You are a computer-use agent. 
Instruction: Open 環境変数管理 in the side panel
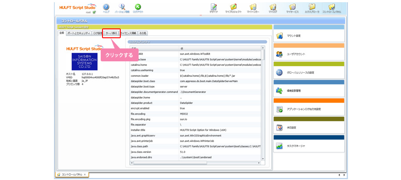(x=309, y=91)
